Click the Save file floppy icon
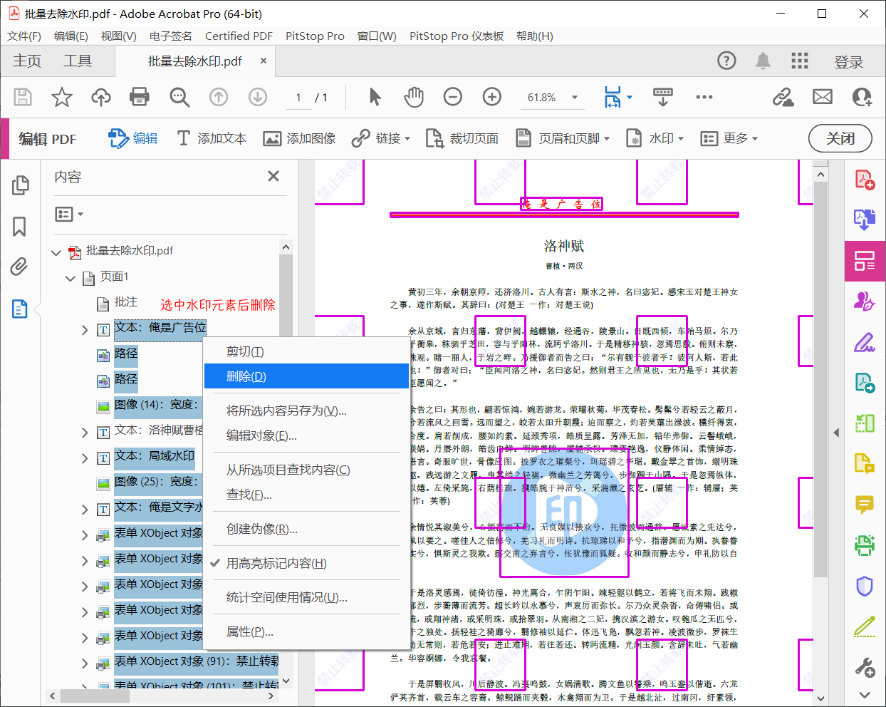The image size is (886, 707). pos(23,97)
